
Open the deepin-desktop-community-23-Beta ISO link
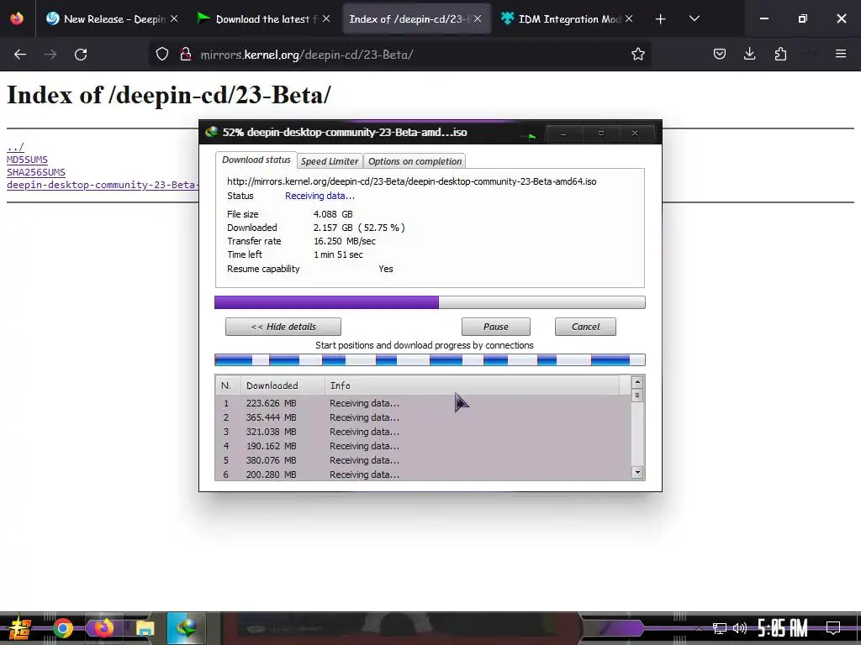102,185
